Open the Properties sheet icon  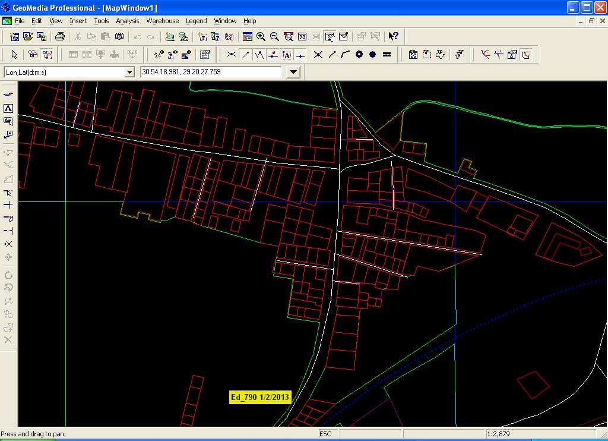(205, 55)
